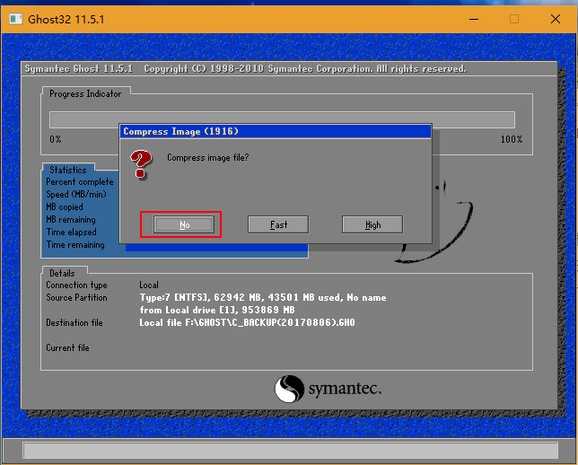Click the 'Local' connection value
This screenshot has height=465, width=578.
tap(149, 285)
